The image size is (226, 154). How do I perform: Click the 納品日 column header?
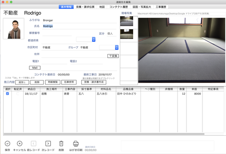[32, 89]
